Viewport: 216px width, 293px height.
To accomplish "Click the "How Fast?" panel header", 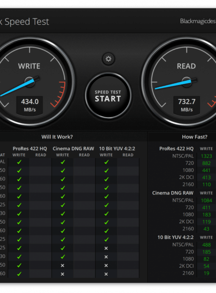I will point(194,137).
